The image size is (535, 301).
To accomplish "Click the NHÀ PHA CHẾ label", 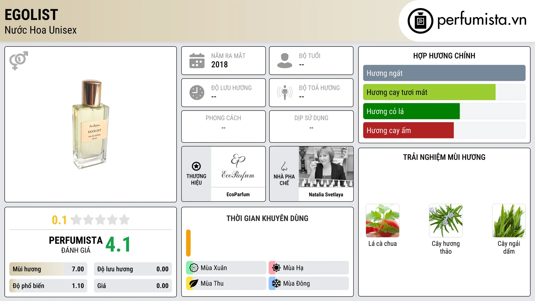I will point(284,180).
